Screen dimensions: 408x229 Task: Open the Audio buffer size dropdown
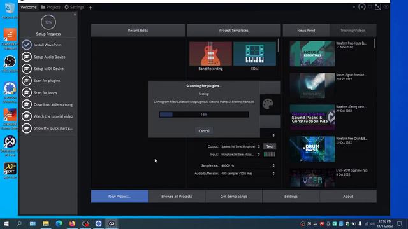coord(248,174)
